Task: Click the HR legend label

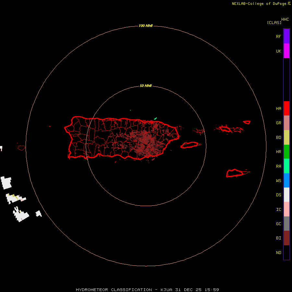Action: click(278, 152)
